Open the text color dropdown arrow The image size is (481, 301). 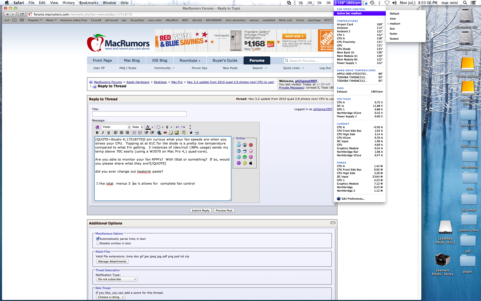tap(152, 127)
